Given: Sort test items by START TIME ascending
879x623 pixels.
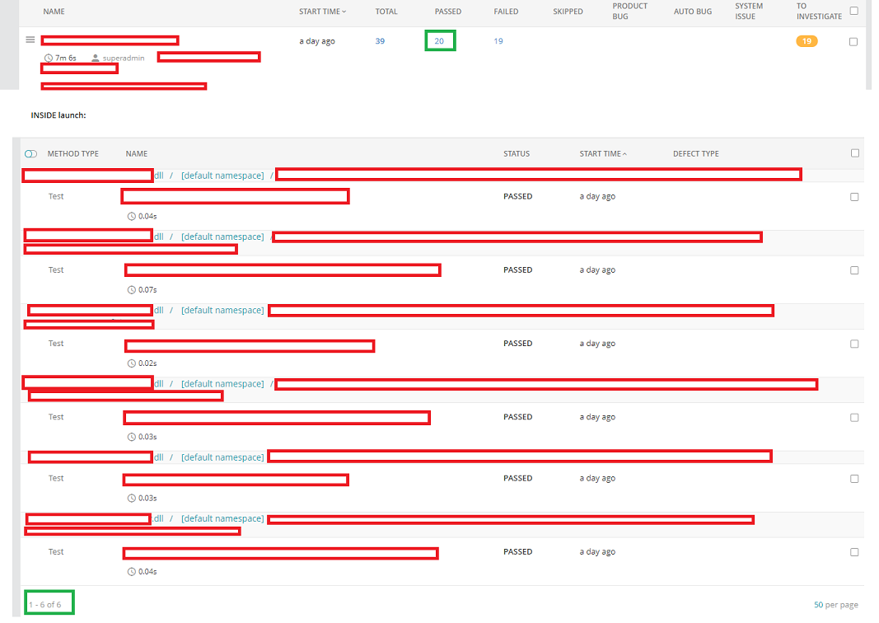Looking at the screenshot, I should pyautogui.click(x=603, y=153).
